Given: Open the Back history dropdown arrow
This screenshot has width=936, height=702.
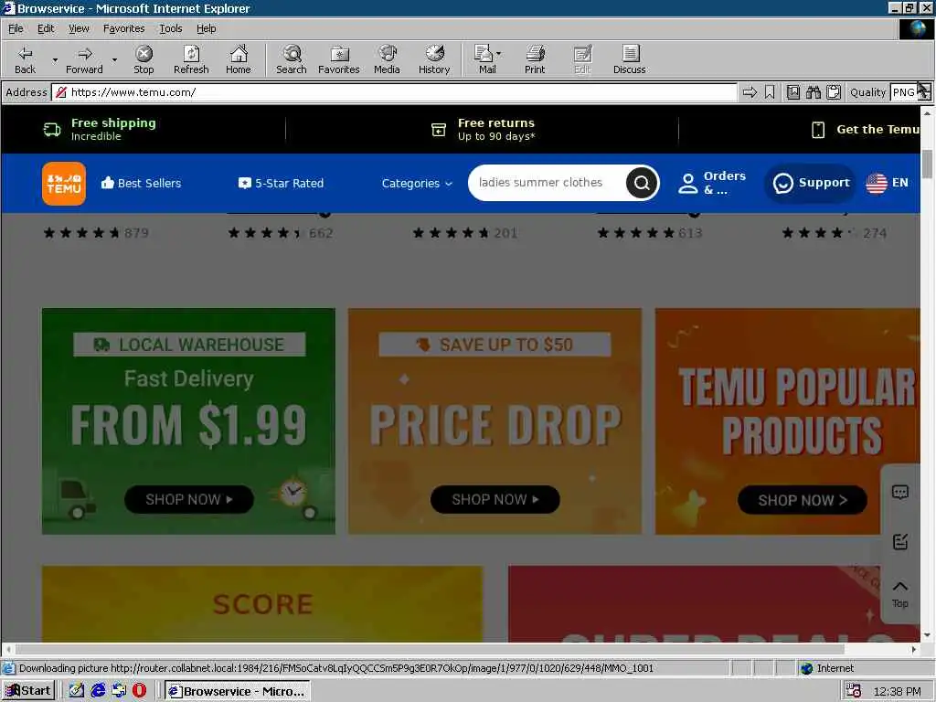Looking at the screenshot, I should (55, 59).
